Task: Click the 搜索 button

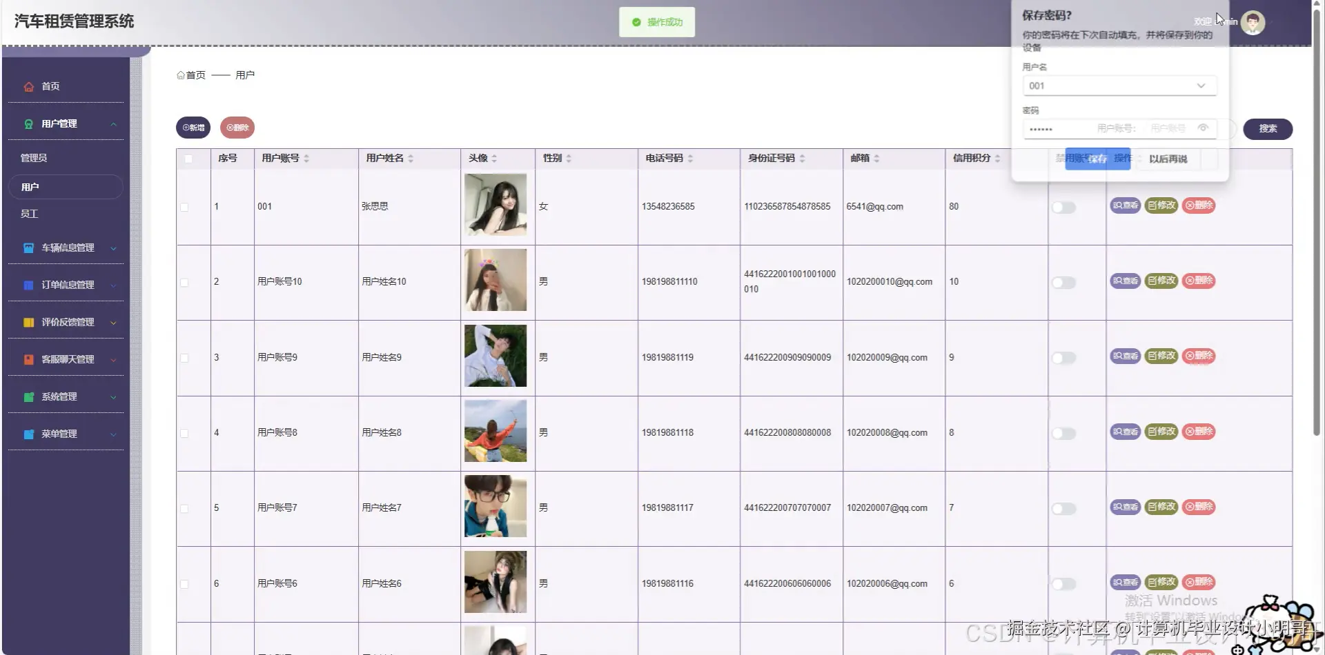Action: tap(1268, 129)
